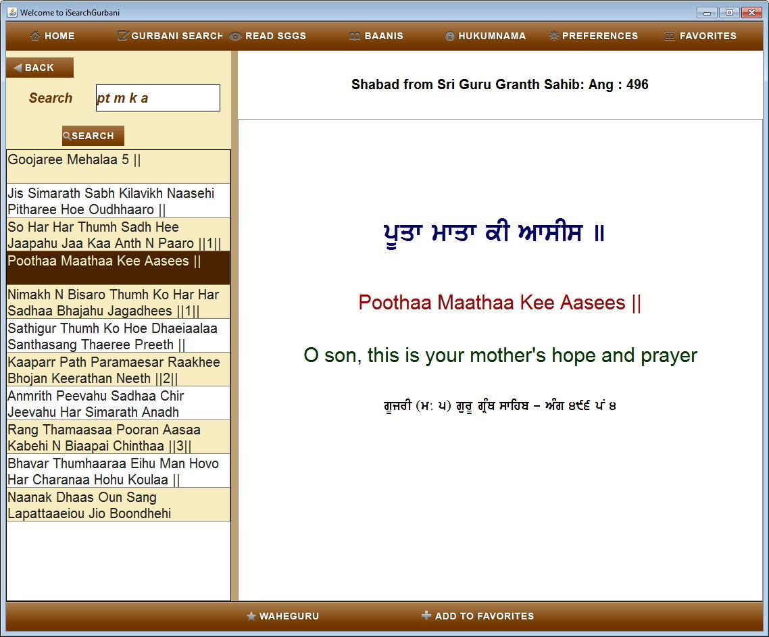The height and width of the screenshot is (637, 769).
Task: Select line 'Anmrith Peevahu Sadhaa Chir'
Action: 118,403
